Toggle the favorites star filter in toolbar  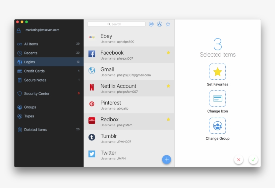point(168,24)
